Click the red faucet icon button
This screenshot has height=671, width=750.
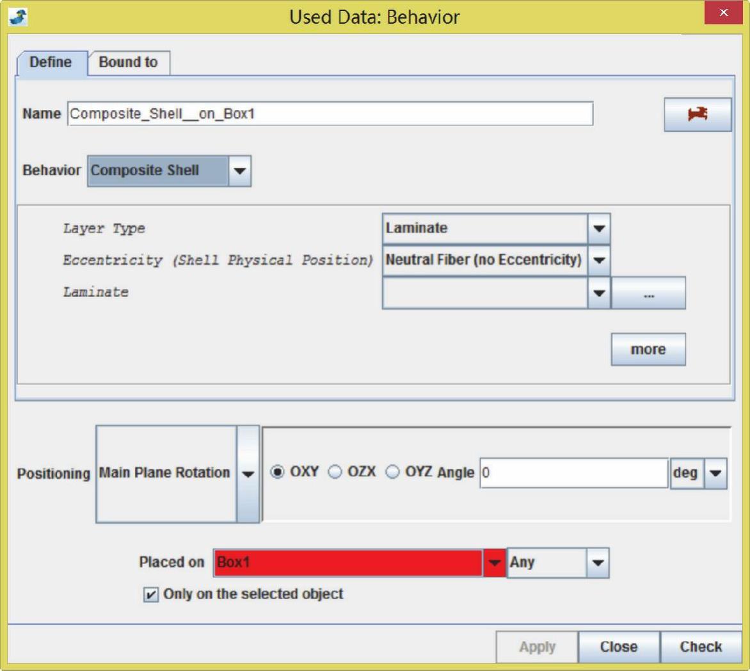pos(697,115)
